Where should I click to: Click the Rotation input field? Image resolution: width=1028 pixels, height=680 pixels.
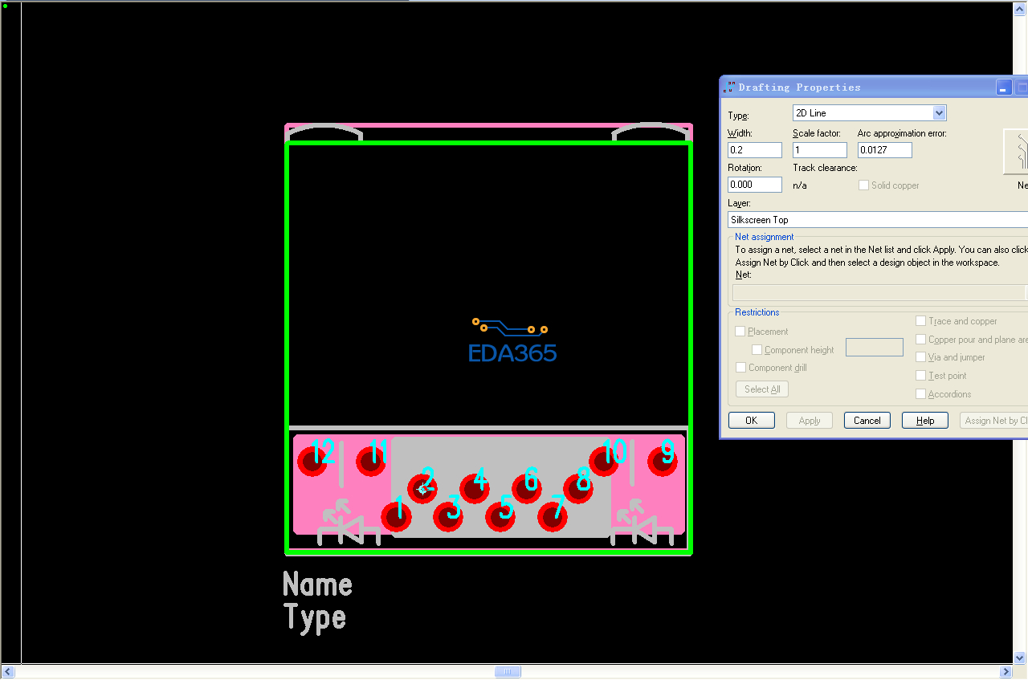[755, 185]
